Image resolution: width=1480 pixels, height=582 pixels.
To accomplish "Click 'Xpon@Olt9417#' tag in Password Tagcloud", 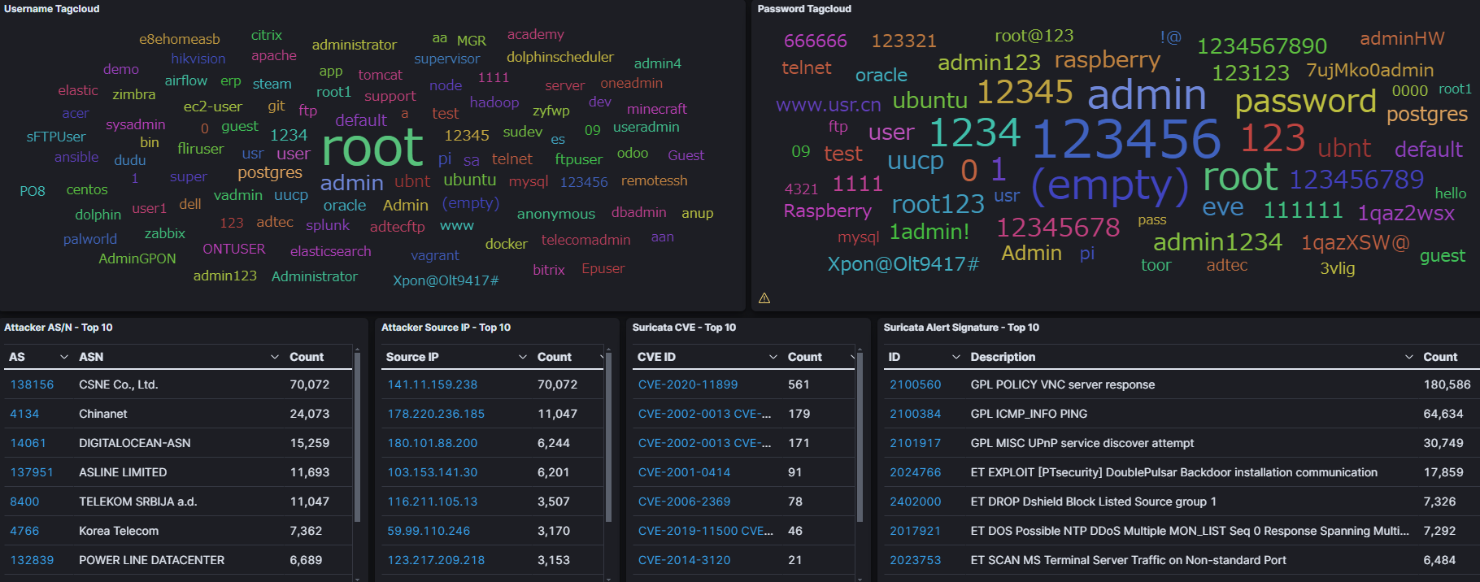I will (x=903, y=264).
